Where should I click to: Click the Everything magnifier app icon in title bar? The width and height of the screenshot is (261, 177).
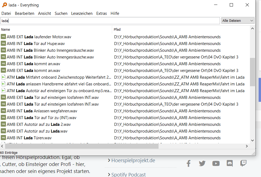5,5
